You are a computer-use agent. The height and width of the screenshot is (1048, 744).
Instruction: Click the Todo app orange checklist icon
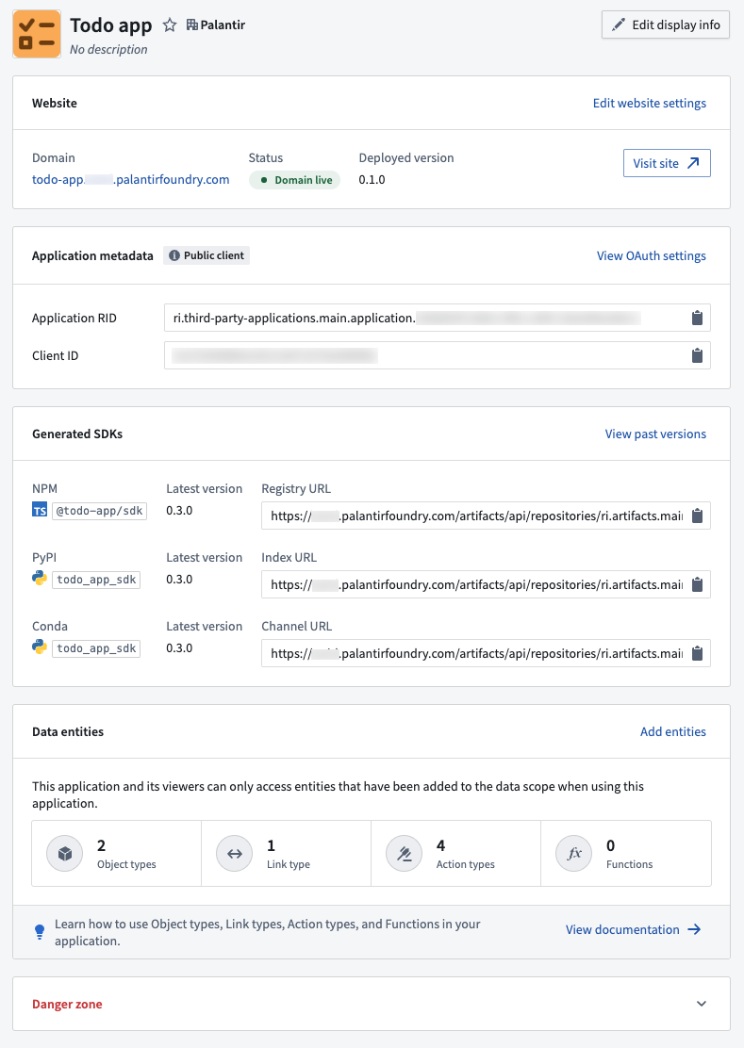[37, 34]
